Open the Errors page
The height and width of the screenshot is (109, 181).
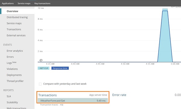[10, 57]
